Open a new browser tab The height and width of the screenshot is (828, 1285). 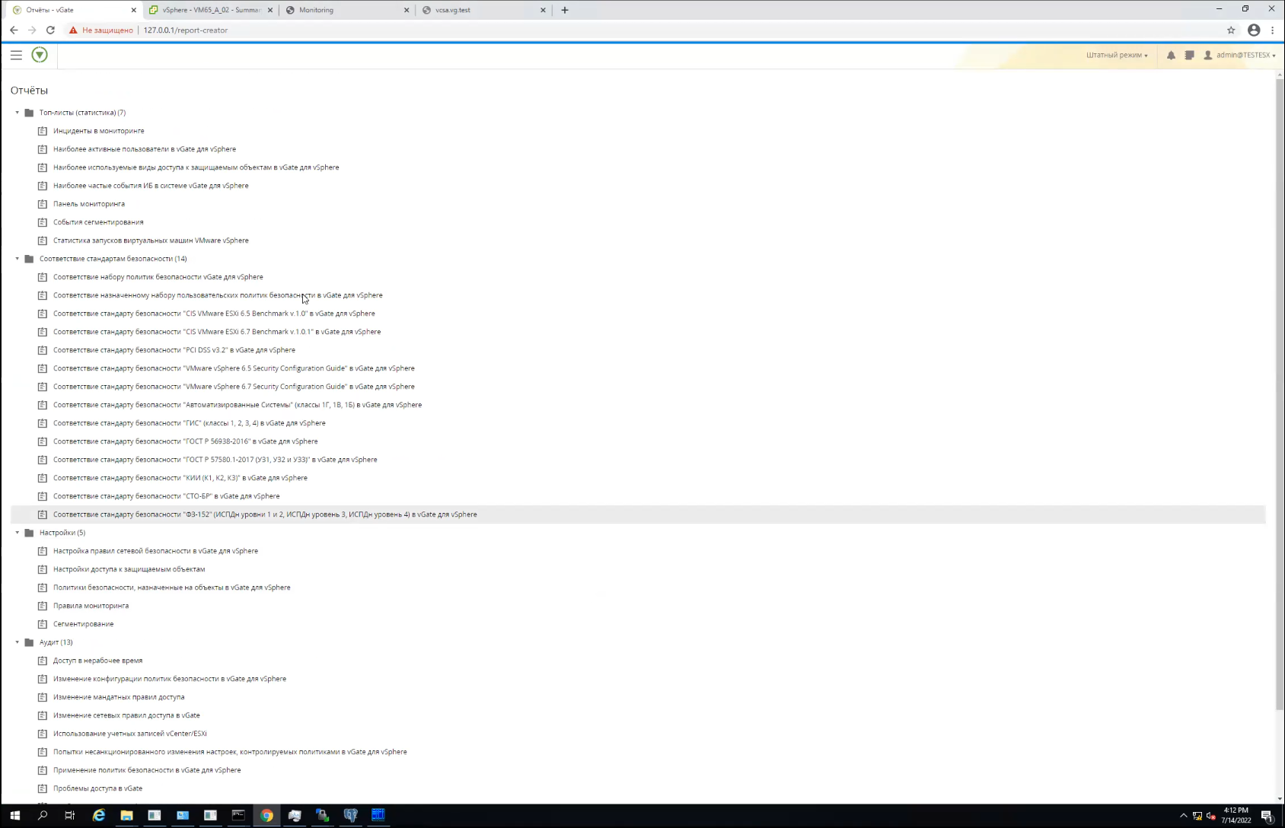[x=565, y=10]
